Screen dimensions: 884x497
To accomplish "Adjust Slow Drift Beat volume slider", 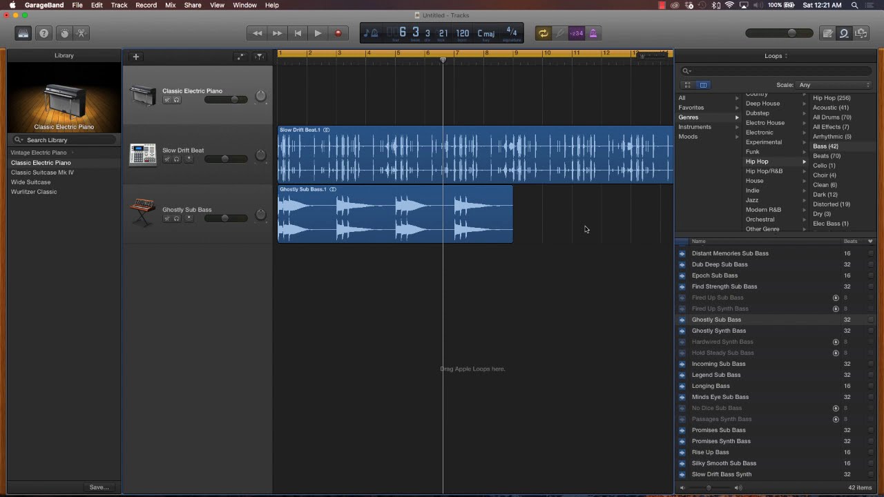I will click(226, 159).
